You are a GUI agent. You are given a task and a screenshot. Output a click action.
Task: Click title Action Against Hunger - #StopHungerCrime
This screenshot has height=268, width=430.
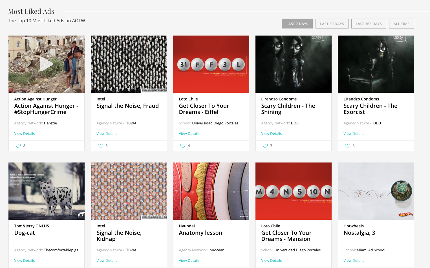[x=46, y=109]
